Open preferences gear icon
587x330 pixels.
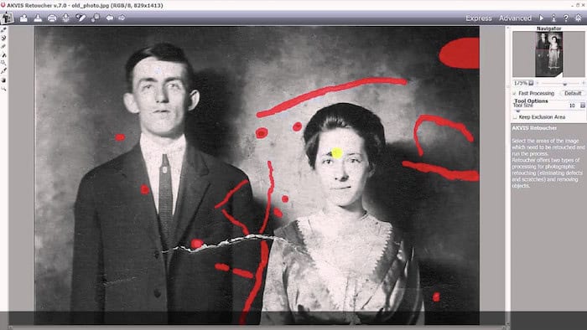[x=579, y=18]
